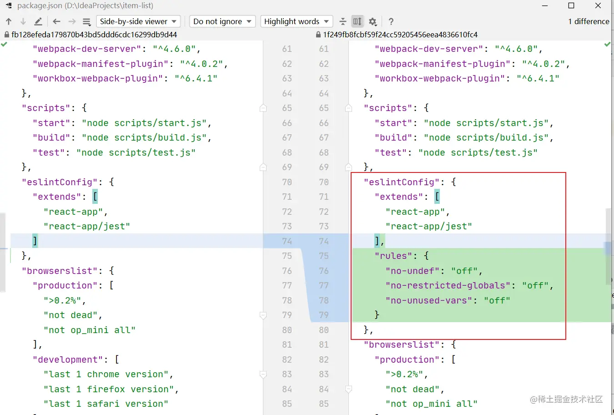The image size is (614, 415).
Task: Click the left pane green checkmark
Action: (x=4, y=45)
